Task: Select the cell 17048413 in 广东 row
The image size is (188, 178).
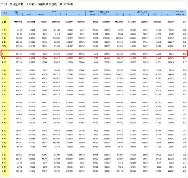Action: [x=57, y=115]
